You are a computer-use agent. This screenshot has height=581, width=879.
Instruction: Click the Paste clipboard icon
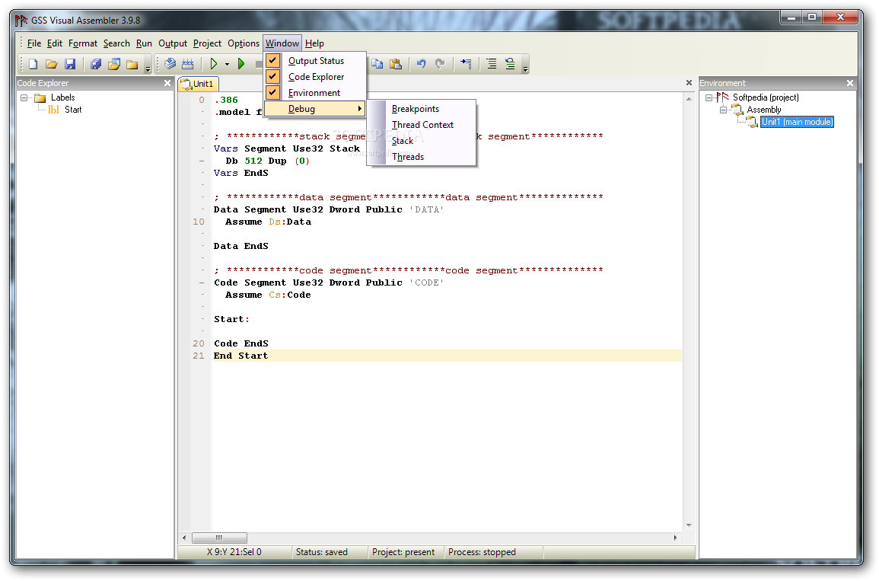pyautogui.click(x=396, y=64)
